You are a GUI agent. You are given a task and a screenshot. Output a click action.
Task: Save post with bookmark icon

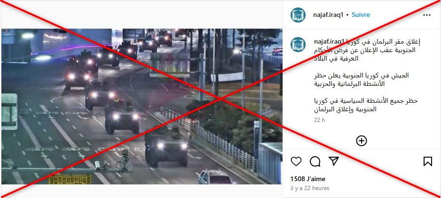(x=427, y=161)
